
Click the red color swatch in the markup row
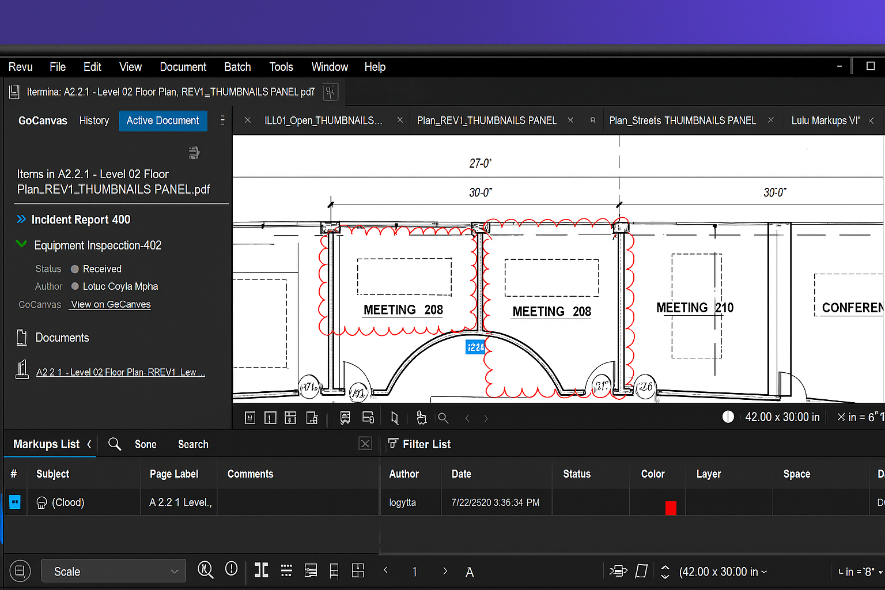click(671, 508)
